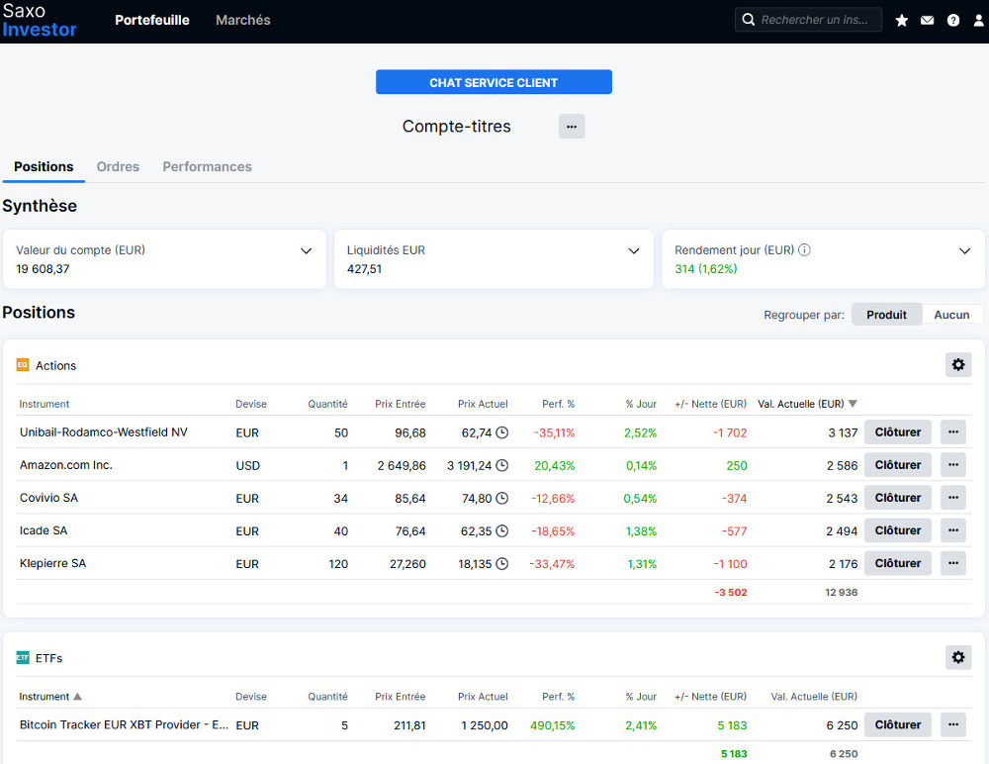Open ETFs table settings gear
This screenshot has width=989, height=764.
[958, 657]
